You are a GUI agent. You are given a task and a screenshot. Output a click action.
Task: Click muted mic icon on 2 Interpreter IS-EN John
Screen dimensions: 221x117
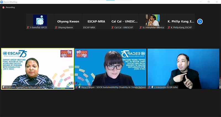coord(149,87)
